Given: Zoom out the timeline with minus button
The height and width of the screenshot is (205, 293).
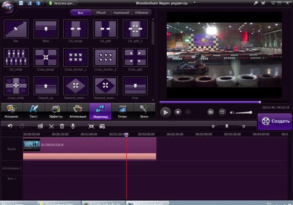Looking at the screenshot, I should tap(213, 126).
